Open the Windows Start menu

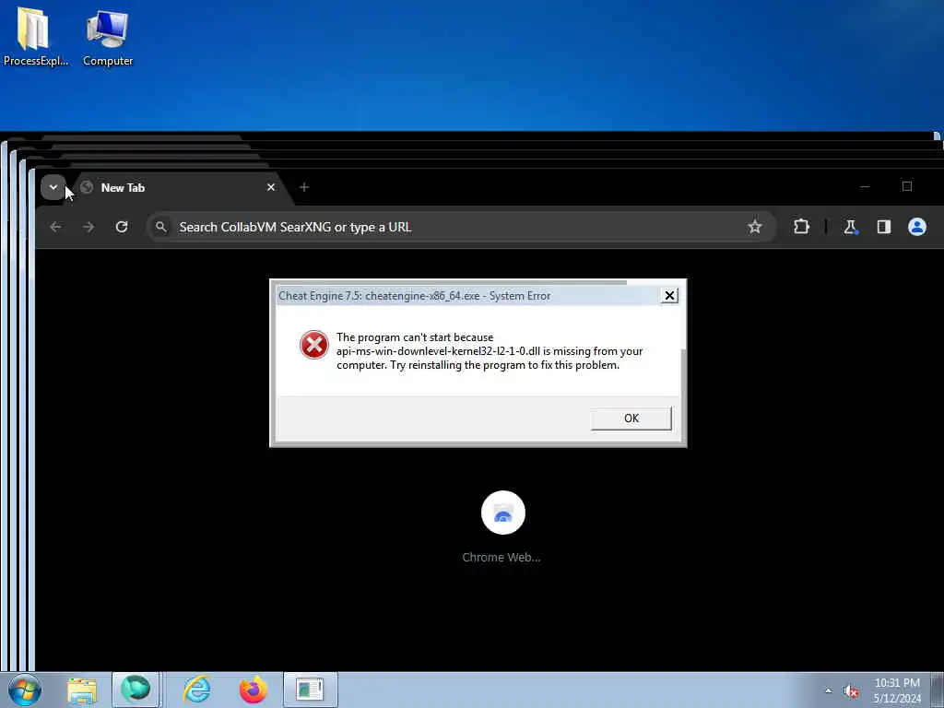click(25, 690)
